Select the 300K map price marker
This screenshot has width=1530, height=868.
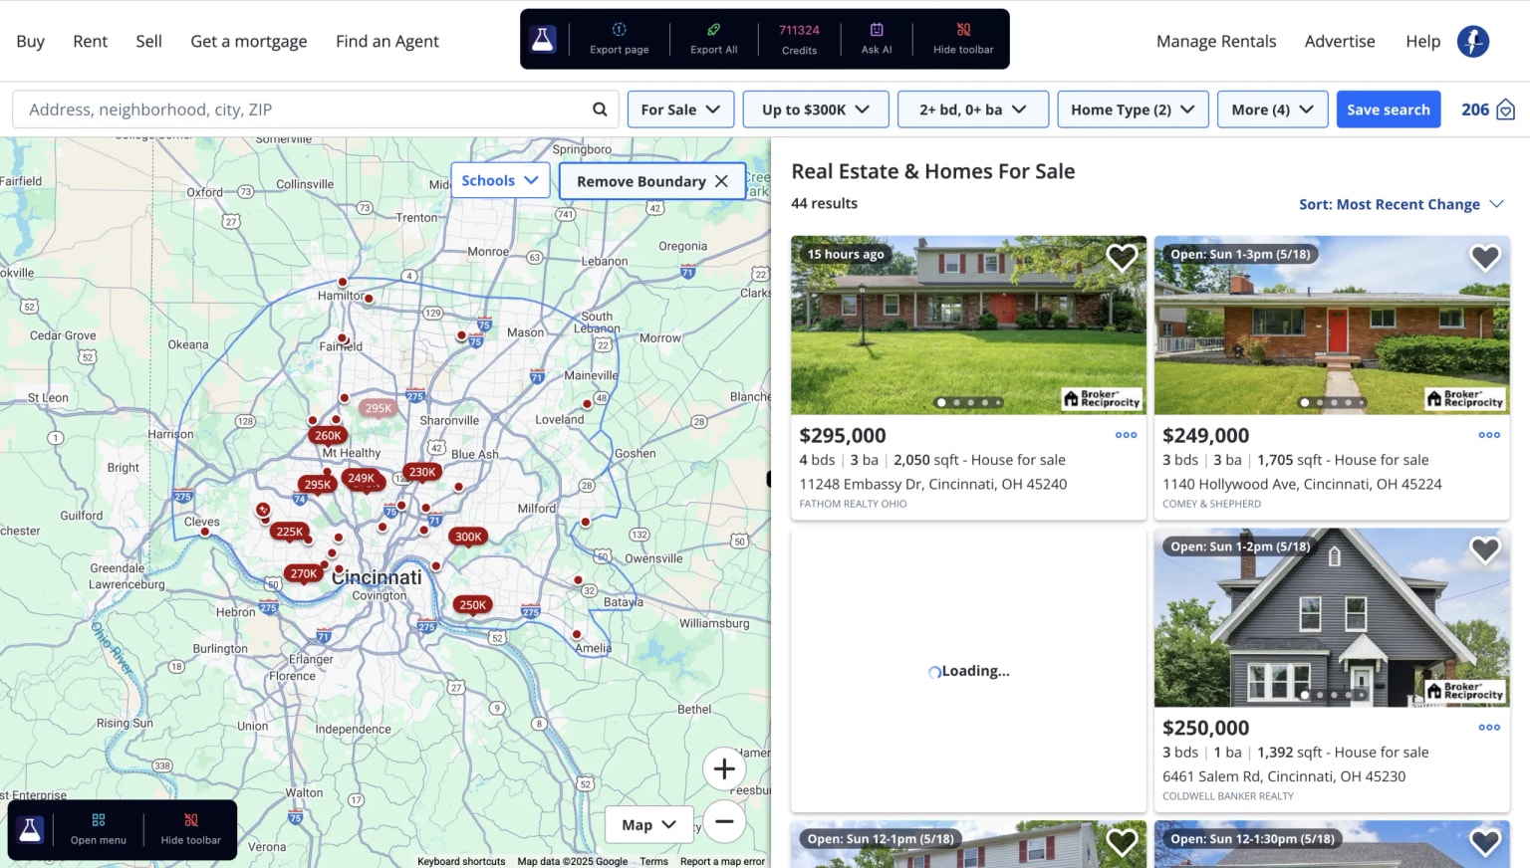point(468,537)
